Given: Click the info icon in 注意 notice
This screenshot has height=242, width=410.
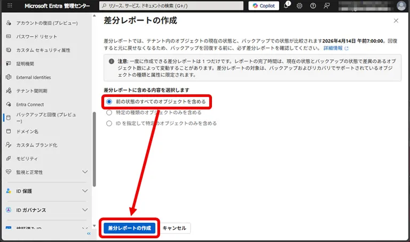Looking at the screenshot, I should (x=112, y=61).
